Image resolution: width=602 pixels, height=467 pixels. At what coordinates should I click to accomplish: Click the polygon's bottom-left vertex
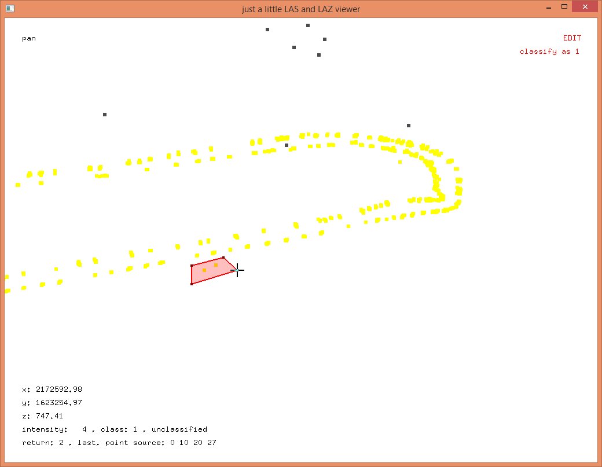(x=192, y=284)
